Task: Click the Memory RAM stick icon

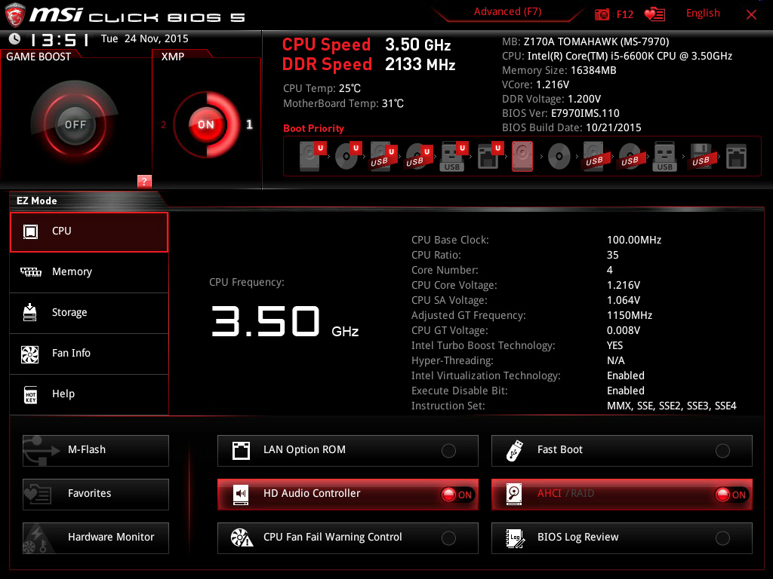Action: [x=30, y=271]
